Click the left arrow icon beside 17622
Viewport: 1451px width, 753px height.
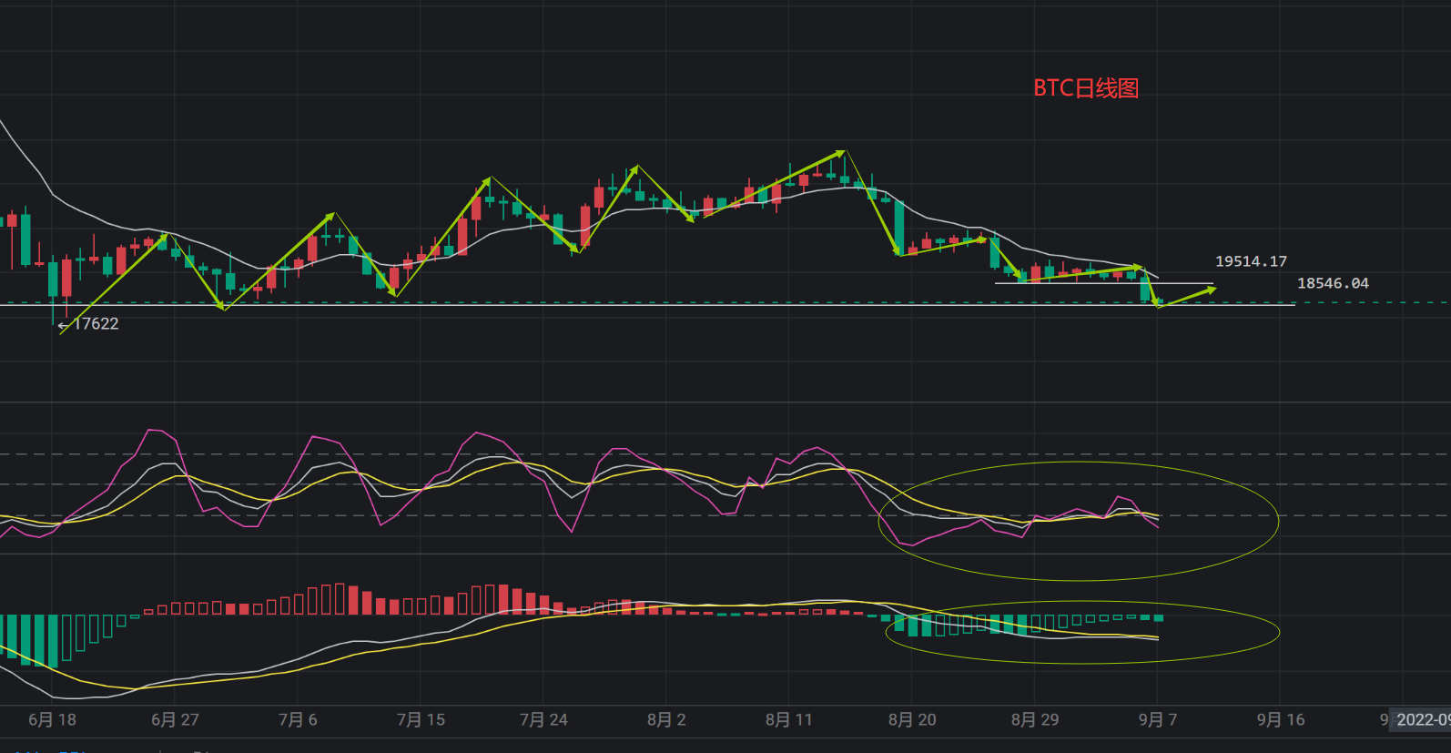coord(63,325)
